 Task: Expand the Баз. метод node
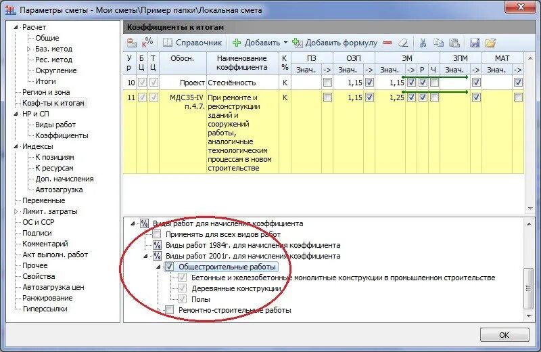(28, 49)
